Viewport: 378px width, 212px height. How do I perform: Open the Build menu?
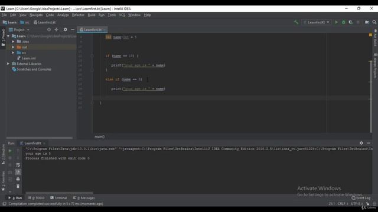[92, 15]
